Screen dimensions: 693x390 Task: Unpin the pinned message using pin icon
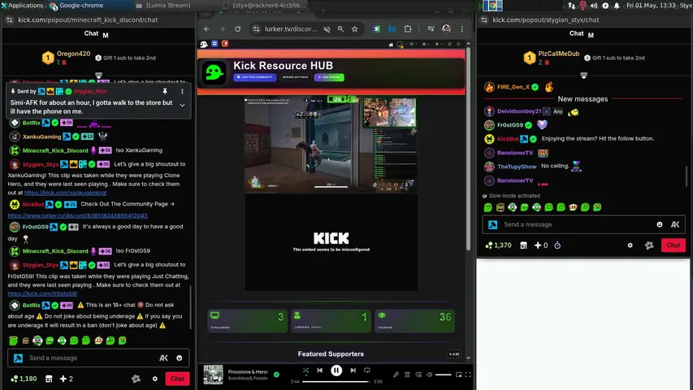[x=165, y=91]
